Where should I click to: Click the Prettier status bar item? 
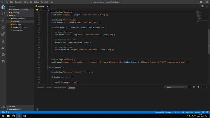pyautogui.click(x=198, y=112)
